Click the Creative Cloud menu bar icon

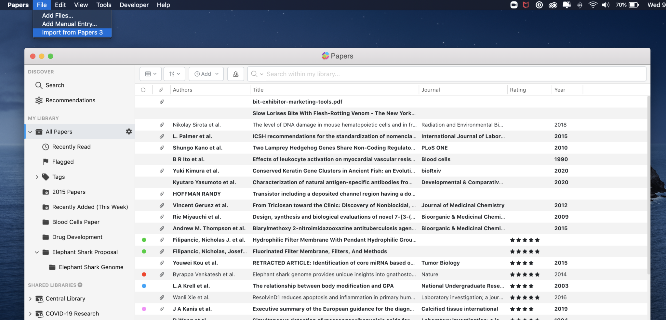tap(553, 5)
